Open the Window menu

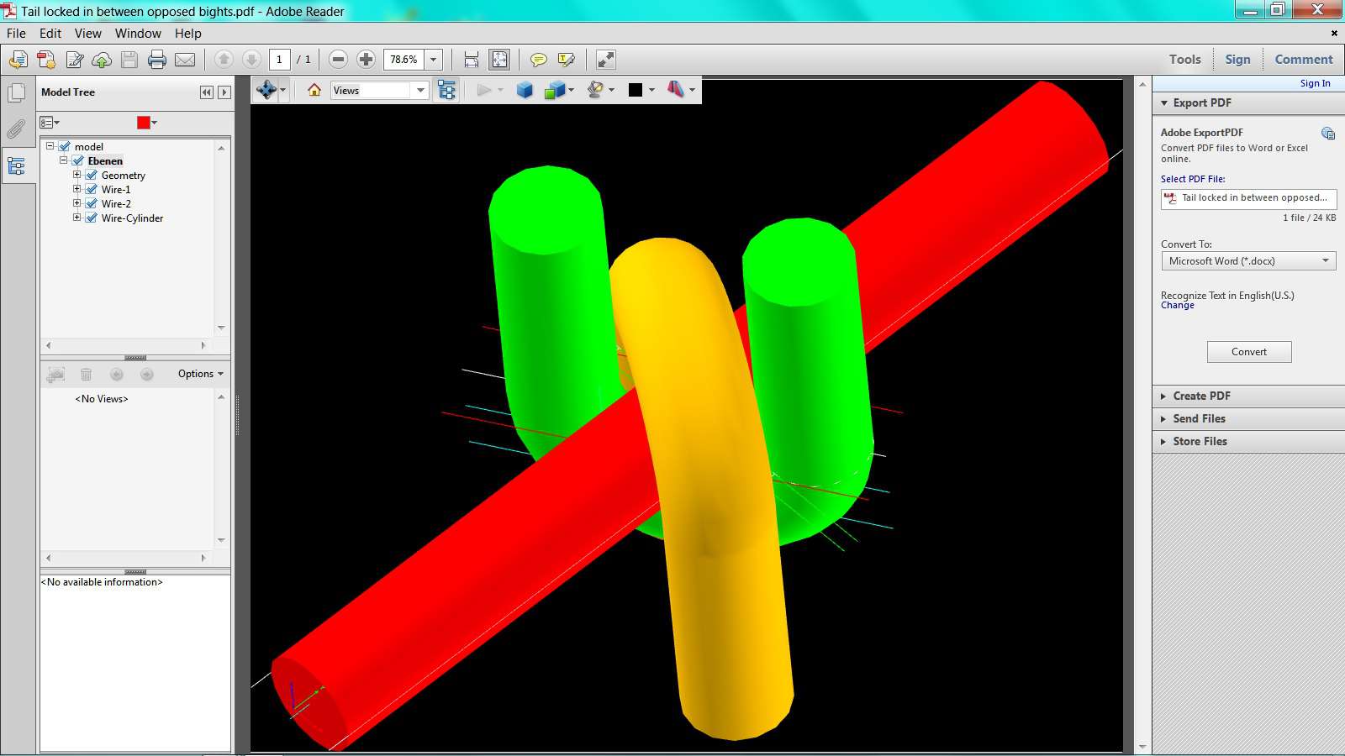138,34
